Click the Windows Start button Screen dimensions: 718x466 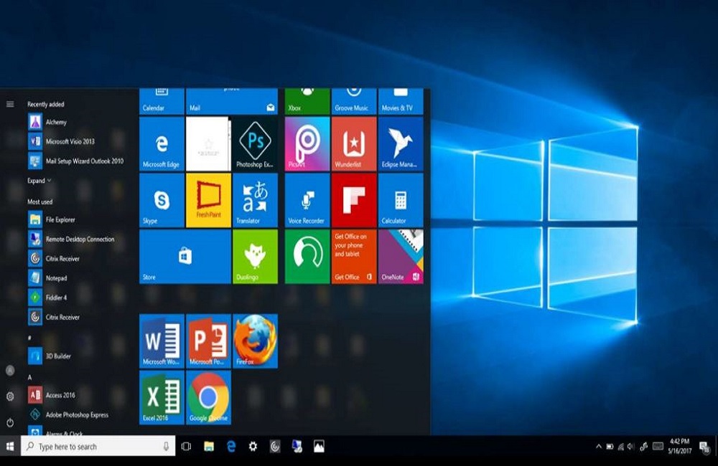[x=10, y=447]
